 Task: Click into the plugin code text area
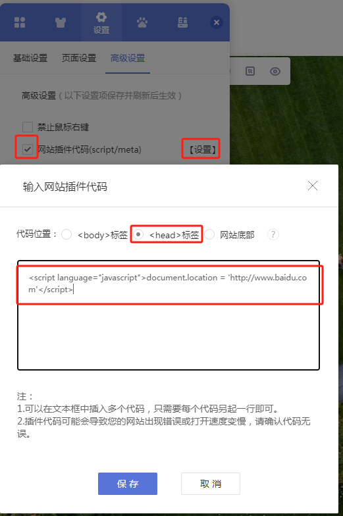(169, 315)
